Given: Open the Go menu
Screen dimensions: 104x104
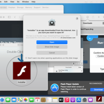Looking at the screenshot, I should [x=18, y=2].
